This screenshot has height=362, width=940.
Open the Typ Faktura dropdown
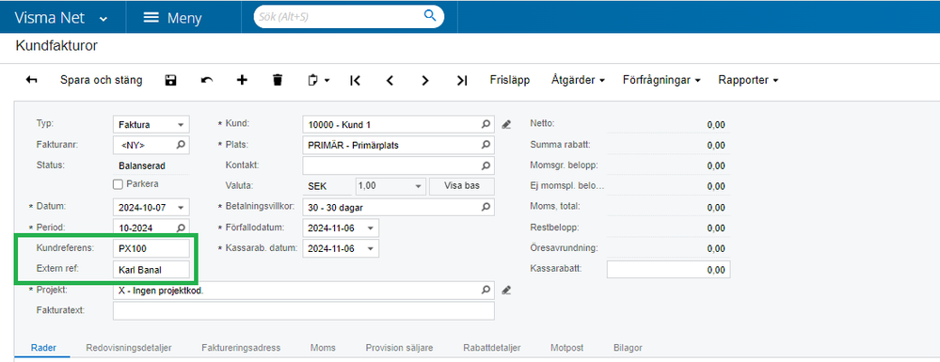click(151, 125)
